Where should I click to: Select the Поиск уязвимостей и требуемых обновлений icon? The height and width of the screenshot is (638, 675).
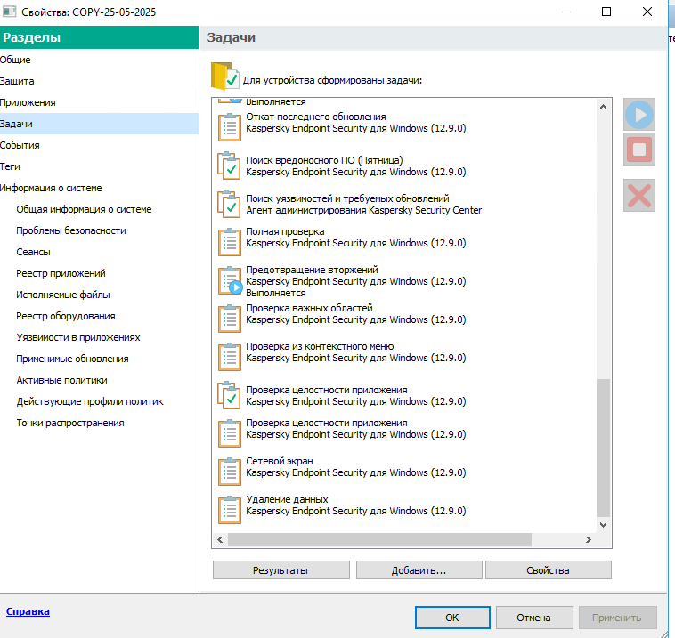pos(229,204)
